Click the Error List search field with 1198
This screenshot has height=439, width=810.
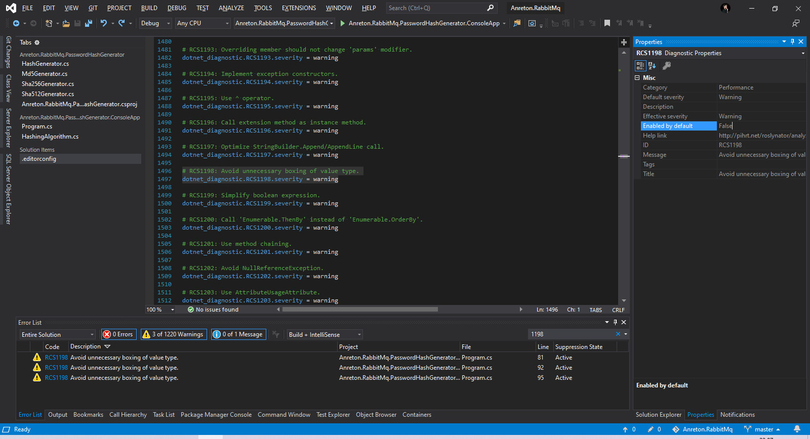571,334
